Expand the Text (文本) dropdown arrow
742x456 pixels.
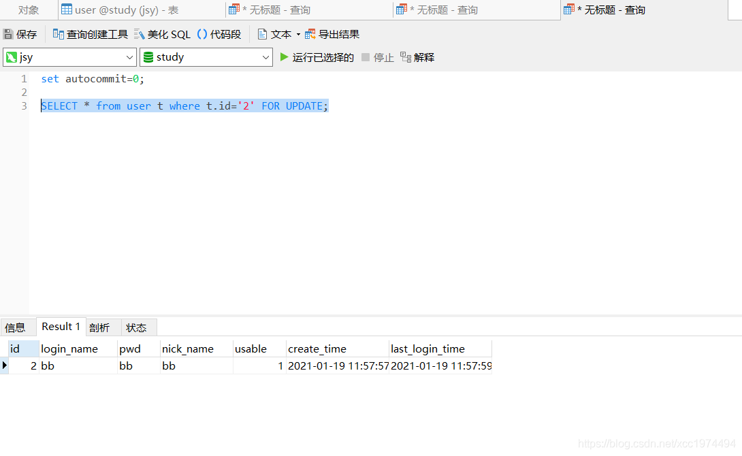click(298, 34)
